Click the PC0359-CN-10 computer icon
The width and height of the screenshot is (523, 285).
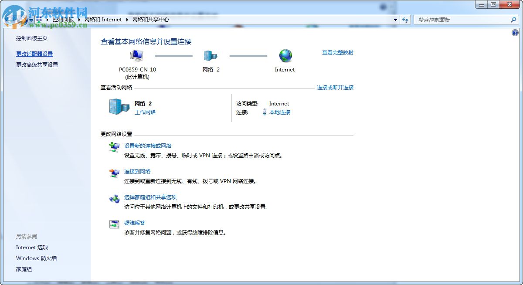(136, 56)
